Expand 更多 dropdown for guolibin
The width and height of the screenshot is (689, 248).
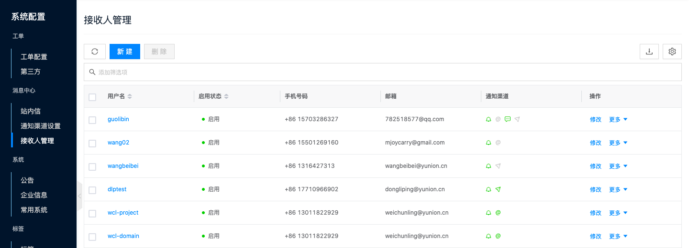click(618, 119)
